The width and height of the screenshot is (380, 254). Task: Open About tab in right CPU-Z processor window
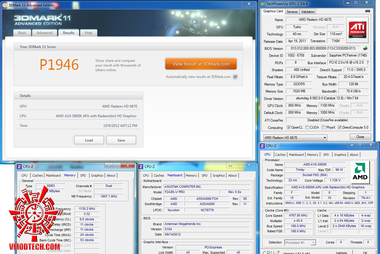tap(354, 155)
